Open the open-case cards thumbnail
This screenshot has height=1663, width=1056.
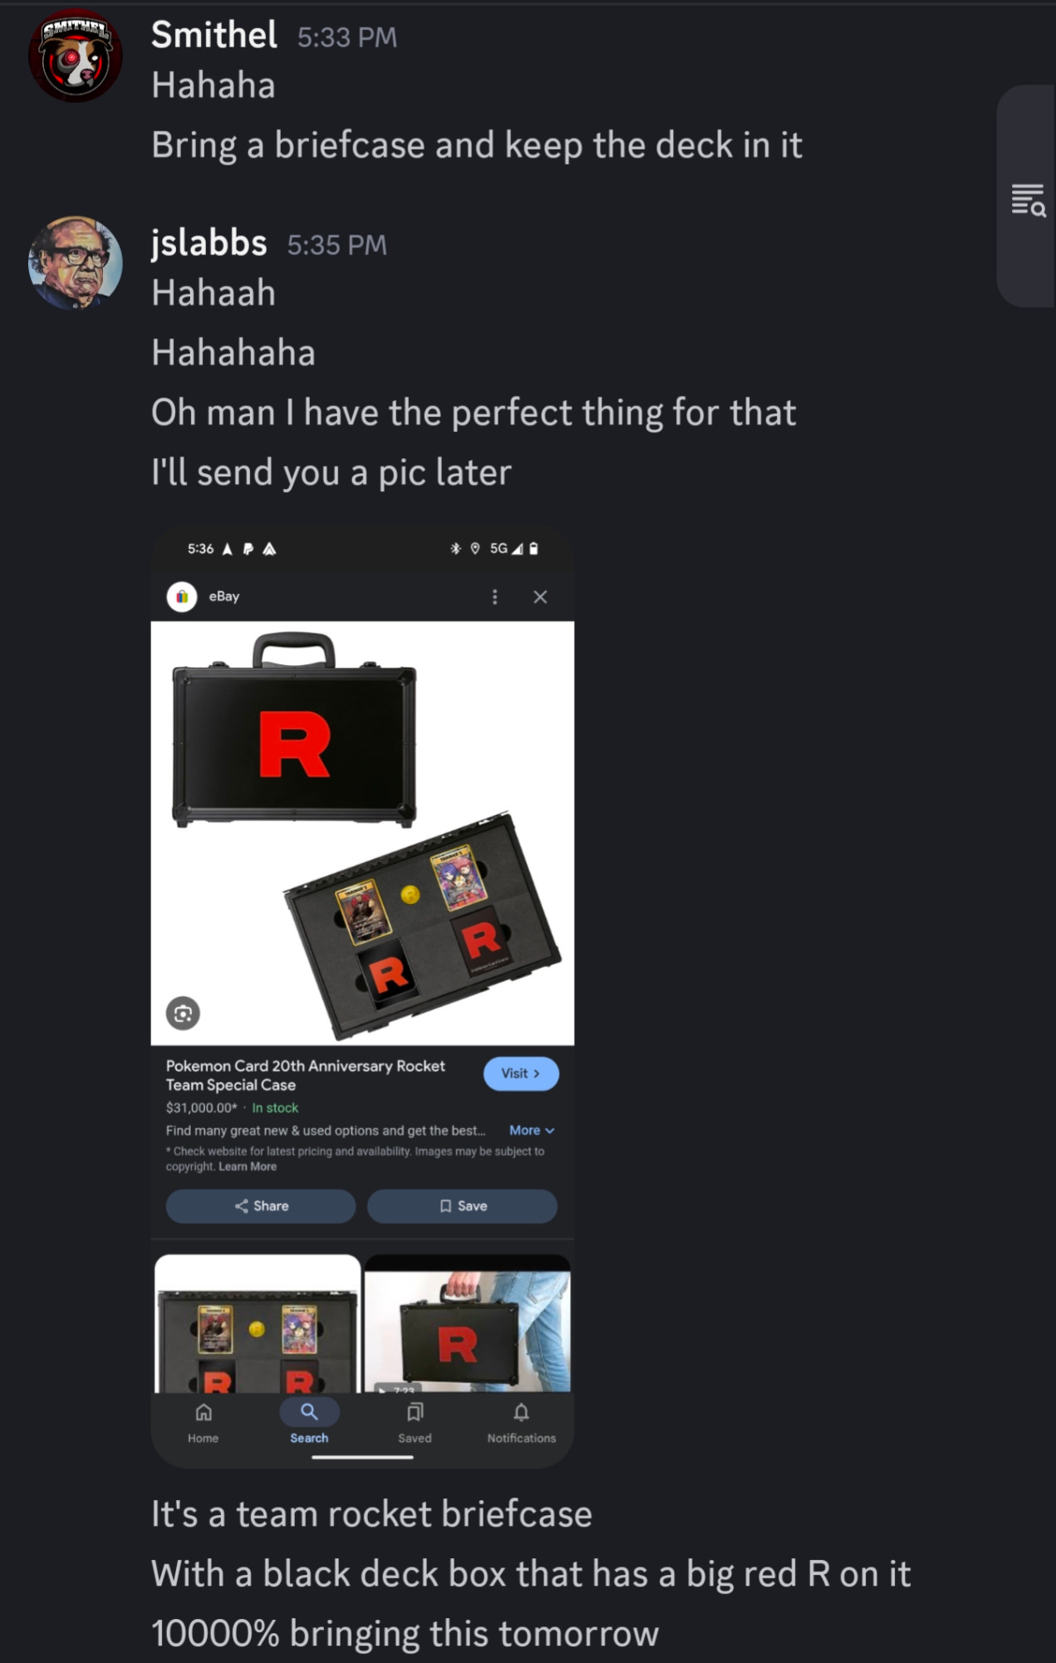click(258, 1324)
